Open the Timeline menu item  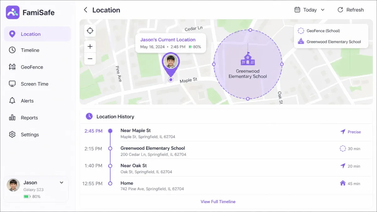37,50
